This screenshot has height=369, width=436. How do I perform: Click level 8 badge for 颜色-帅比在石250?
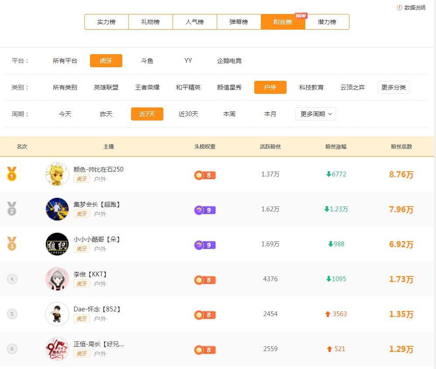coord(205,176)
